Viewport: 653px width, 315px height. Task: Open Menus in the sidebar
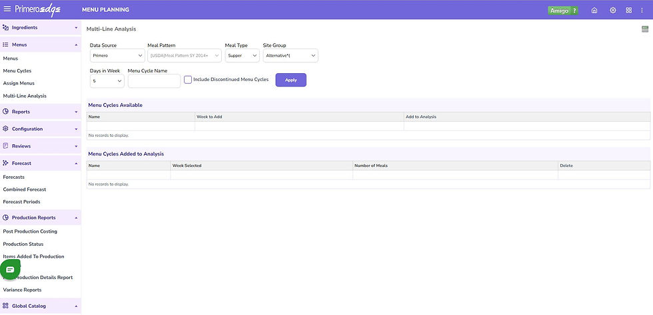pos(11,58)
